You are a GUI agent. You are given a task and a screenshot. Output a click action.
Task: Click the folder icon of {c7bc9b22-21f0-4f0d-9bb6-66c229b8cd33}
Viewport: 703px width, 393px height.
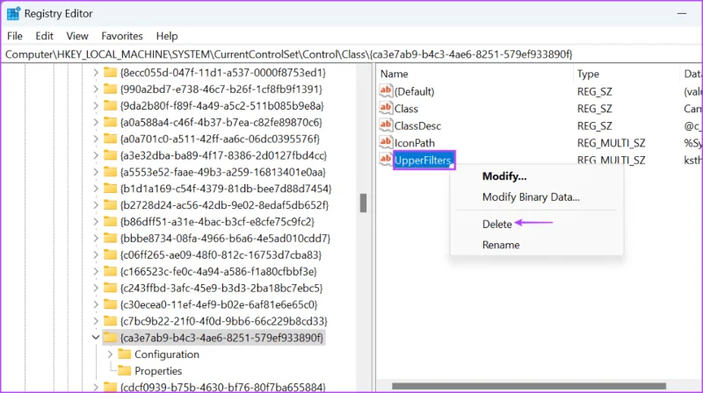pyautogui.click(x=110, y=321)
